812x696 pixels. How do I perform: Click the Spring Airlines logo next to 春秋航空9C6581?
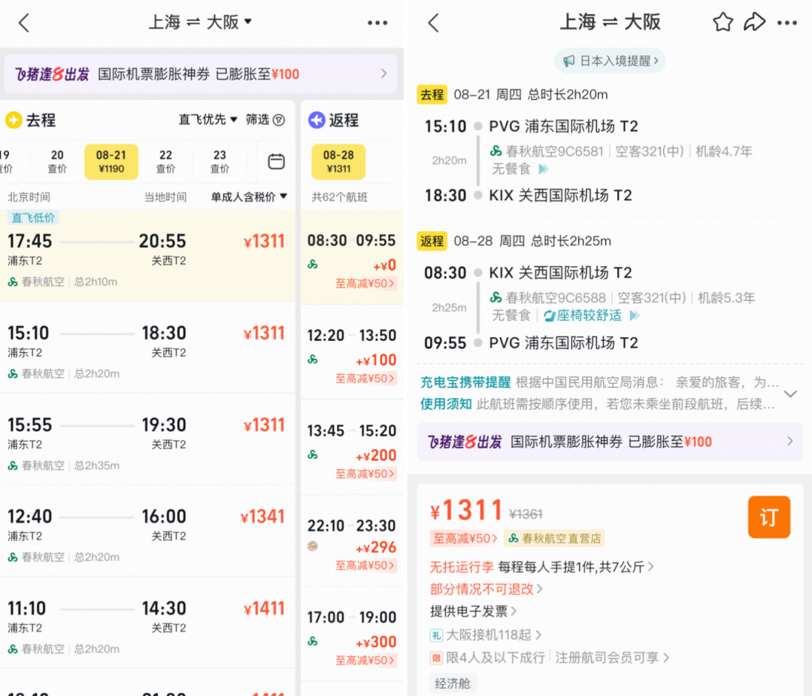[495, 150]
